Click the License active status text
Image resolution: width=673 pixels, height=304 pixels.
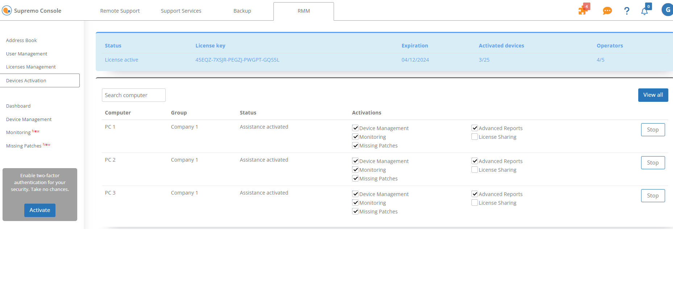121,60
